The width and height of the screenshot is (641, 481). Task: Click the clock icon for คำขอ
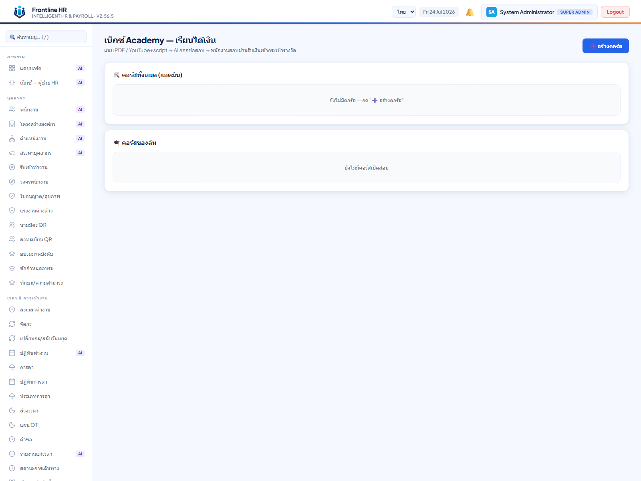(x=12, y=439)
